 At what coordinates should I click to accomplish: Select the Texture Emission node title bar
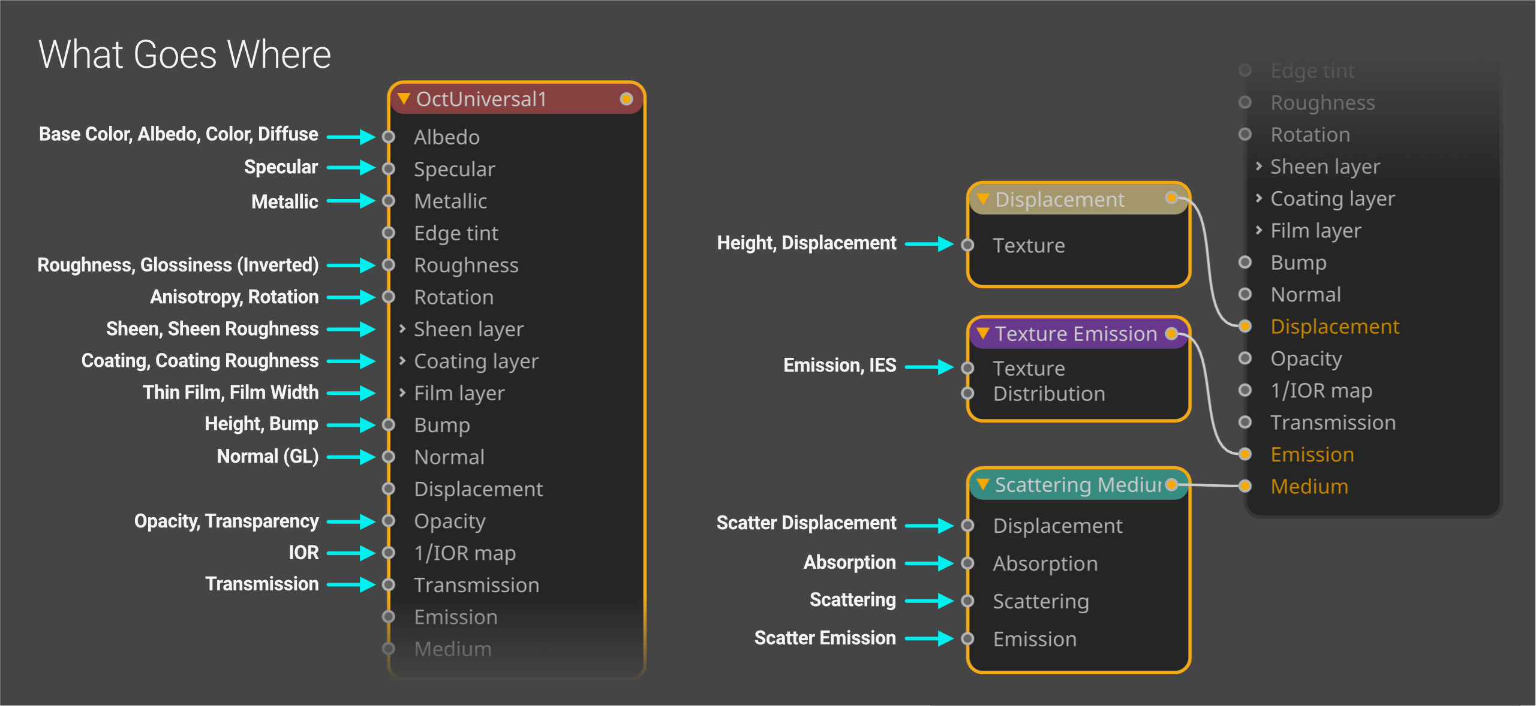[x=1078, y=333]
